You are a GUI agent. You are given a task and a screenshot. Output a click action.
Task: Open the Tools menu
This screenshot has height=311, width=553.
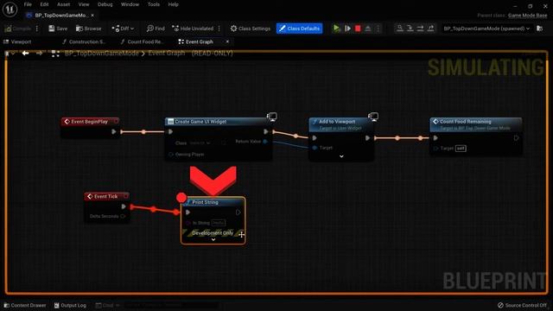pyautogui.click(x=154, y=4)
